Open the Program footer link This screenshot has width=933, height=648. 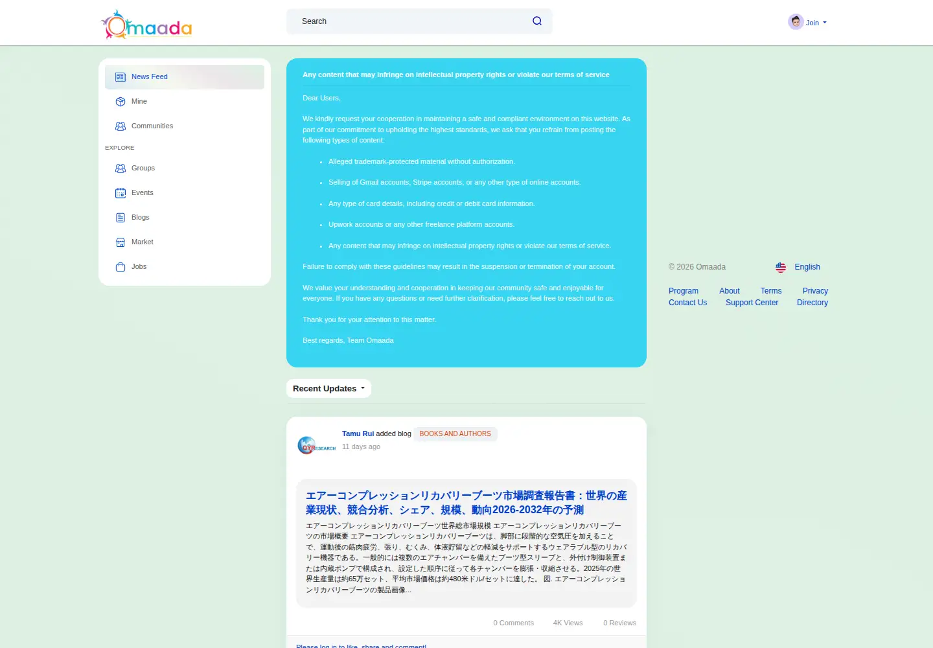[x=684, y=291]
